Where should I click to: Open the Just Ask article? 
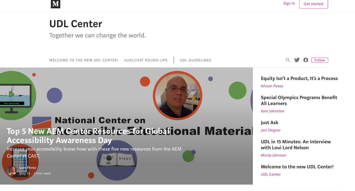coord(270,123)
